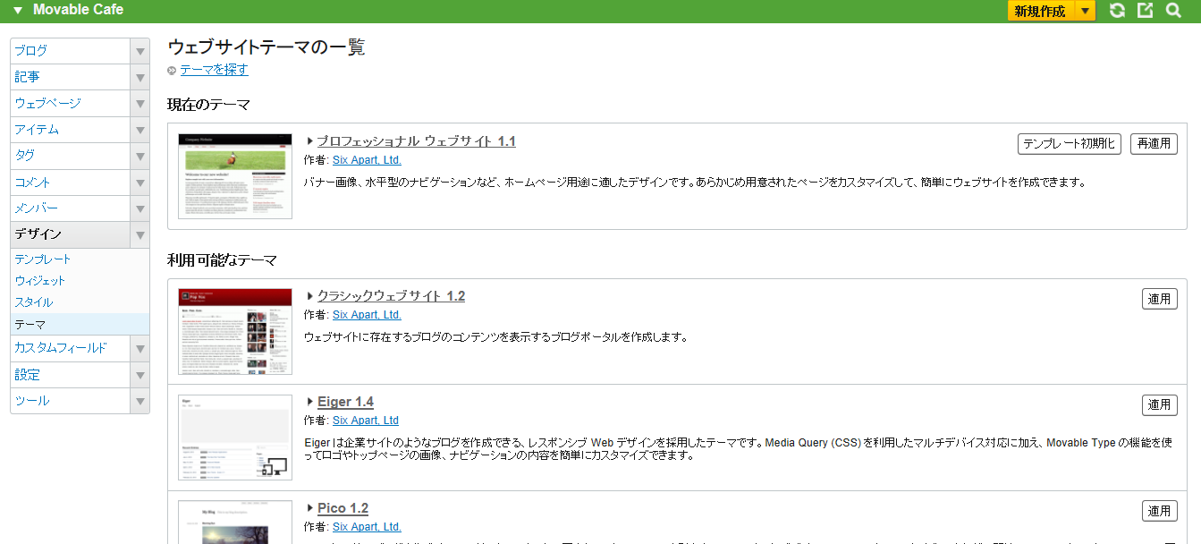Viewport: 1201px width, 544px height.
Task: Click the Movable Cafe site title
Action: pos(79,10)
